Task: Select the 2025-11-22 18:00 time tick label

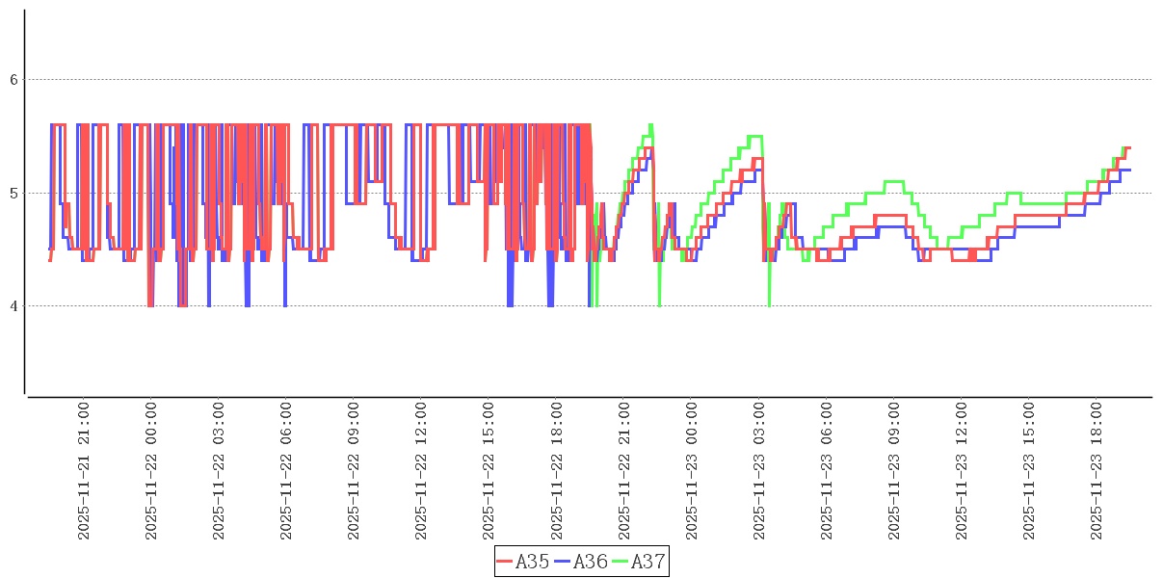Action: (556, 471)
